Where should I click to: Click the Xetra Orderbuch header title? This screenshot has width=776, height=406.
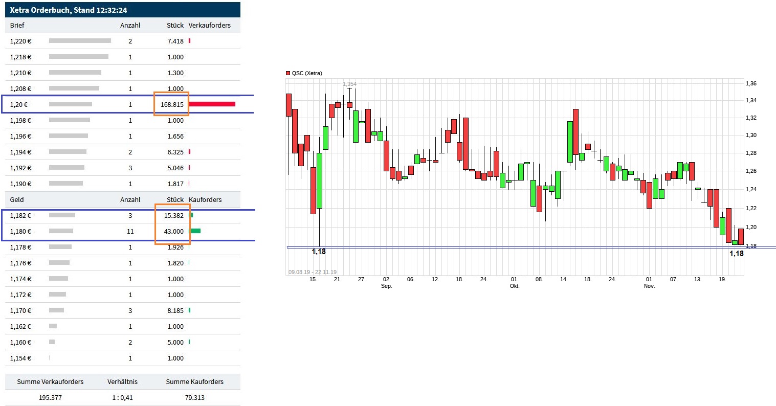coord(69,10)
